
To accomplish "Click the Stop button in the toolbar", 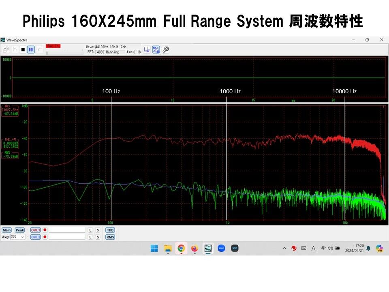I will [24, 49].
